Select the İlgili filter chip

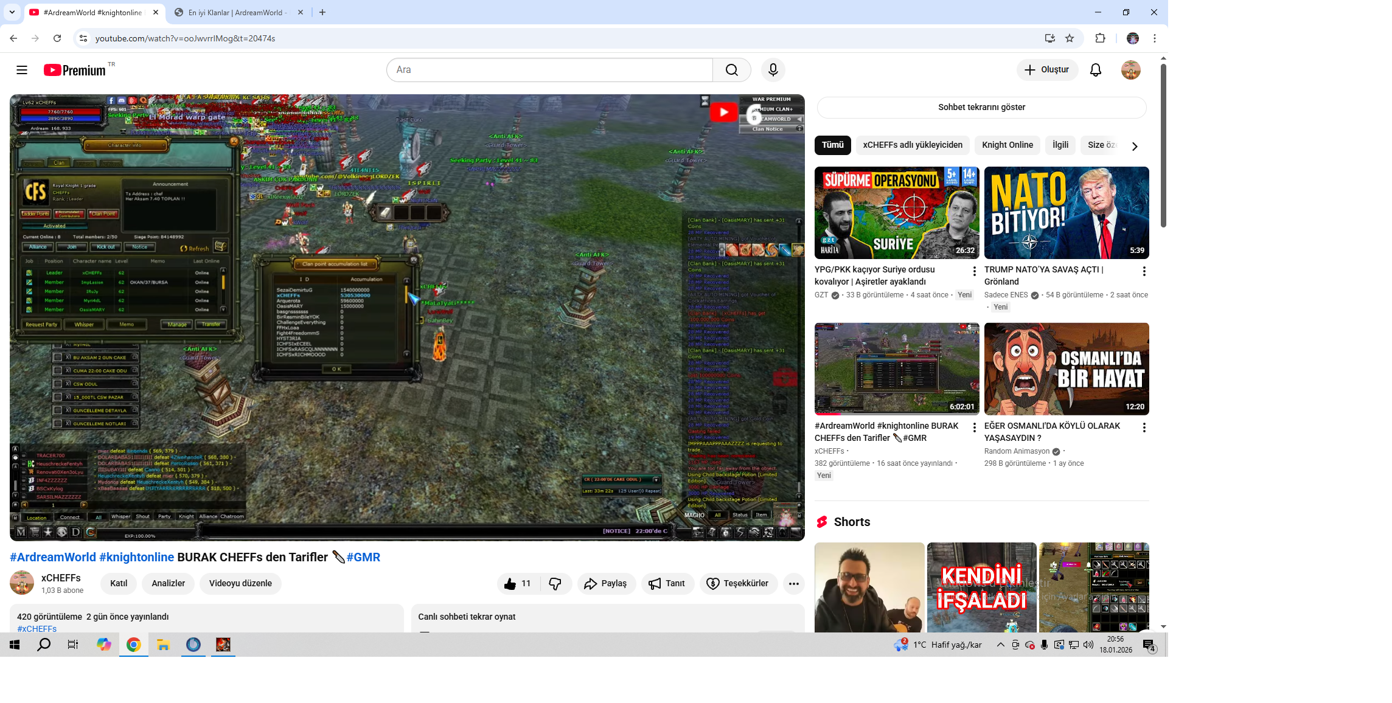pos(1060,145)
